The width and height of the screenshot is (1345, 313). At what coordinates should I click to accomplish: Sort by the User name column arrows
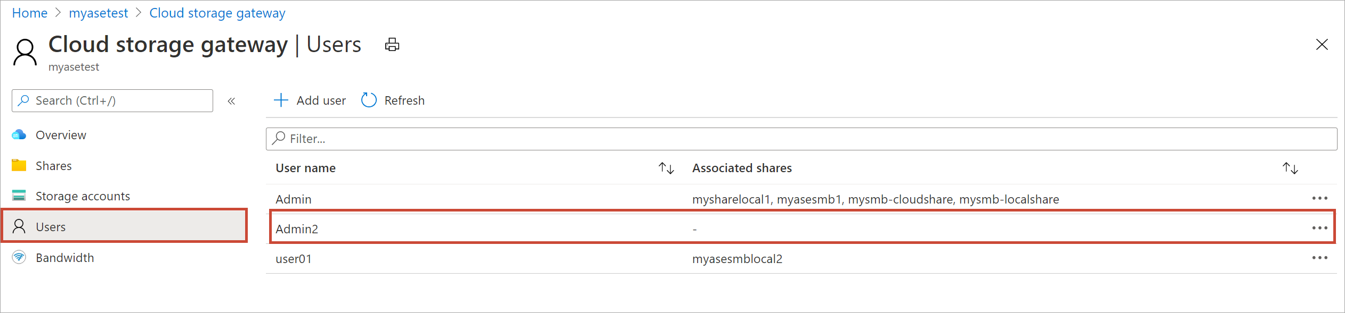pyautogui.click(x=666, y=168)
